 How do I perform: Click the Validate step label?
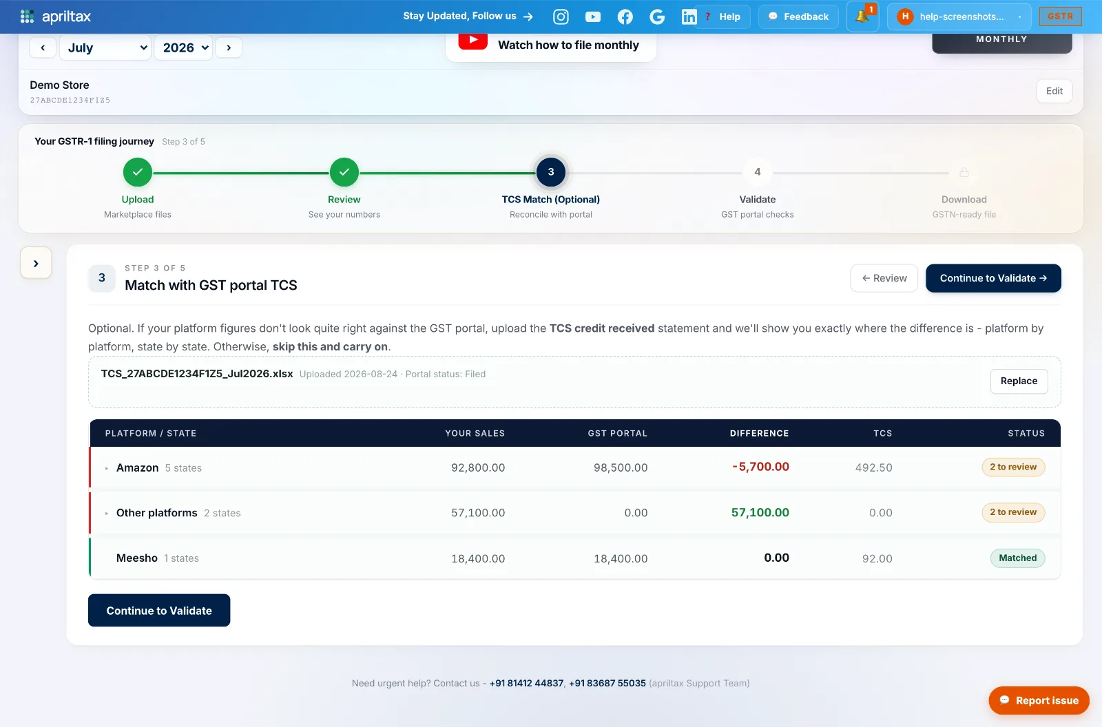(758, 200)
